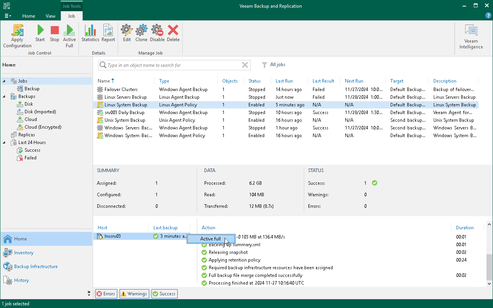The width and height of the screenshot is (493, 308).
Task: Open the Backup Infrastructure view
Action: pos(36,267)
